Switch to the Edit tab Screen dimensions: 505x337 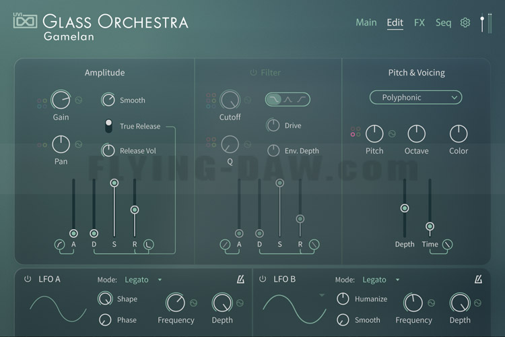coord(395,22)
